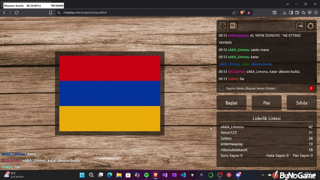Select erdemwaylay leaderboard row
The image size is (320, 180).
click(x=266, y=144)
